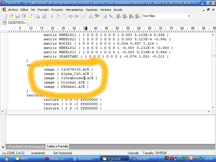Open the Herramientas menu

point(74,10)
